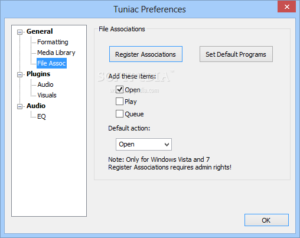Select the Plugins category heading
300x238 pixels.
38,74
